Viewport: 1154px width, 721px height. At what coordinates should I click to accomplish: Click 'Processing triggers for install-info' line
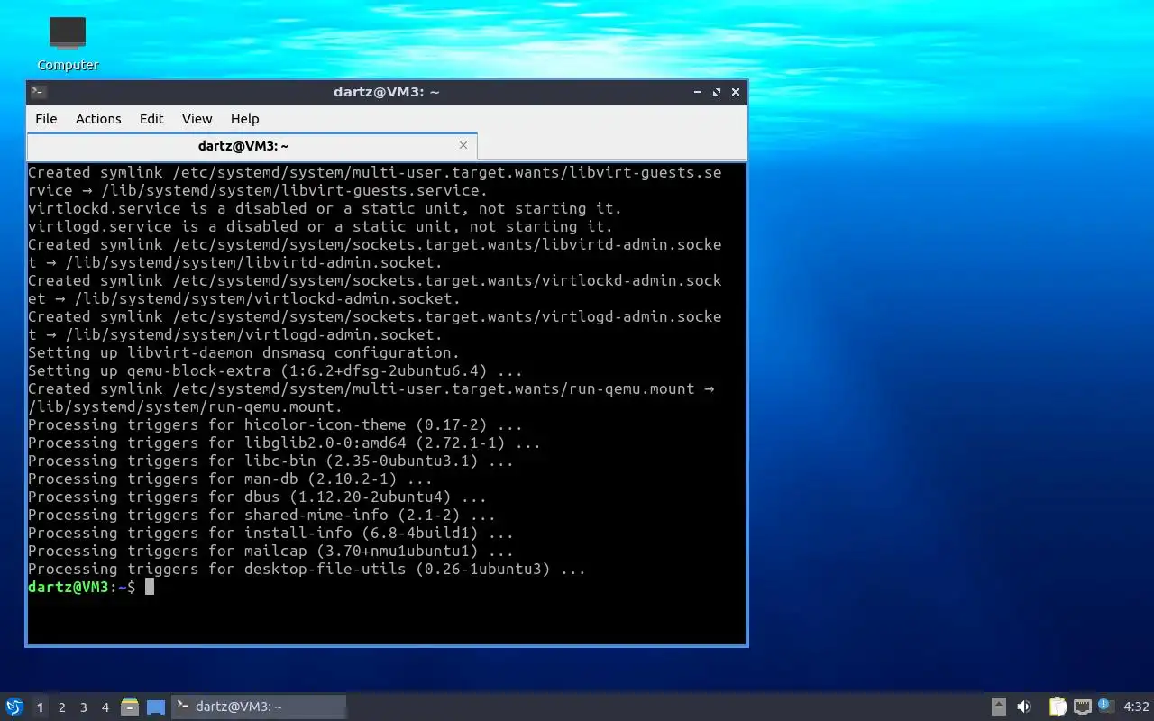pyautogui.click(x=270, y=533)
